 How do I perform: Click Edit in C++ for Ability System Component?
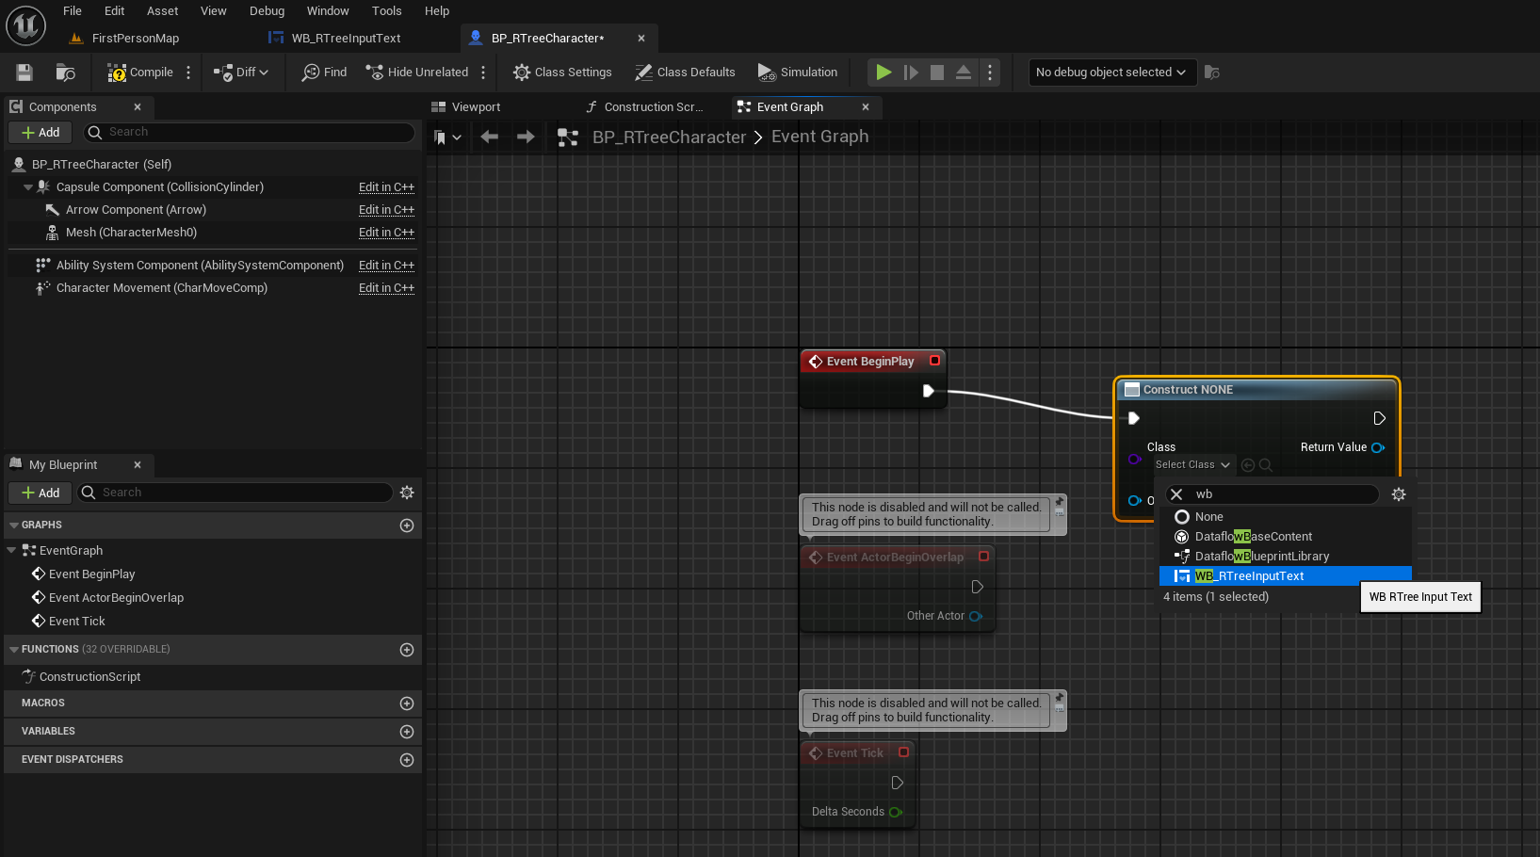click(x=386, y=266)
